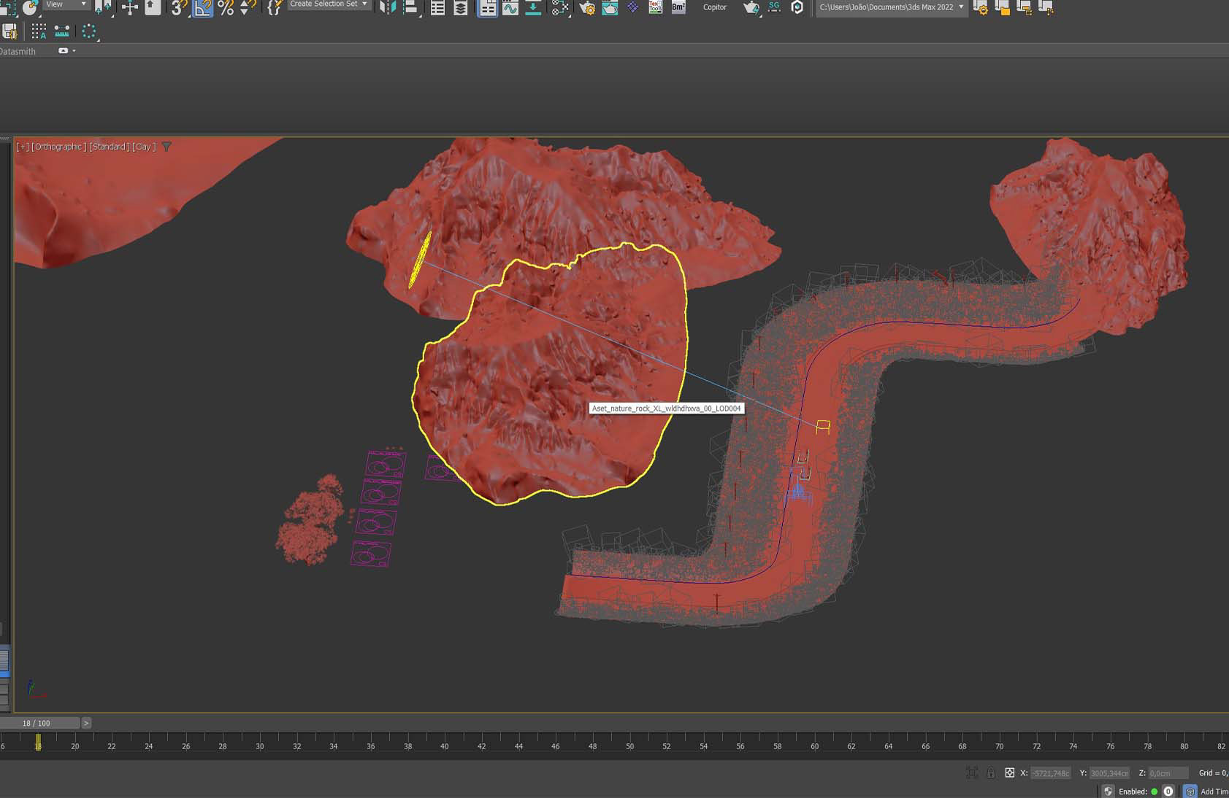Screen dimensions: 1229x798
Task: Toggle the selection lock icon
Action: 990,772
